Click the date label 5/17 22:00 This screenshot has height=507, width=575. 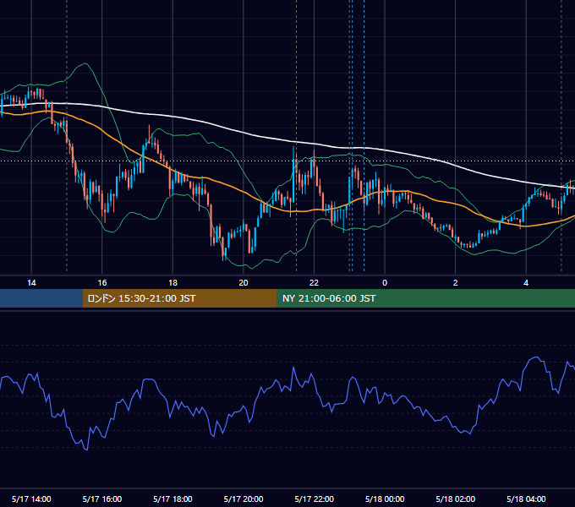(x=314, y=499)
